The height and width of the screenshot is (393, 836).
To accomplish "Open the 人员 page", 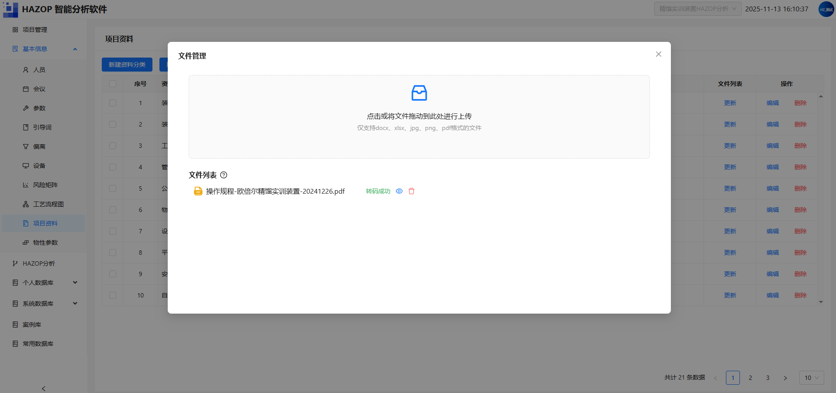I will pyautogui.click(x=39, y=70).
